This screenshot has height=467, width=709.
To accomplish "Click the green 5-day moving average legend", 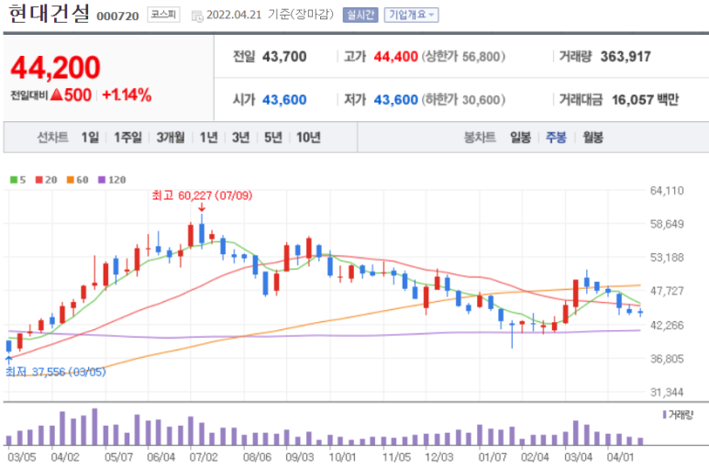I will pos(17,180).
